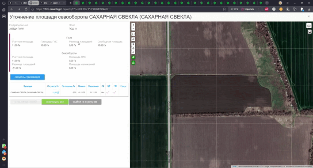The image size is (313, 168).
Task: Click the green leaf layer button on map
Action: (x=133, y=57)
